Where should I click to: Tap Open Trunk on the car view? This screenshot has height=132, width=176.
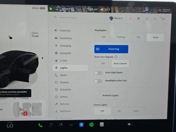35,35
